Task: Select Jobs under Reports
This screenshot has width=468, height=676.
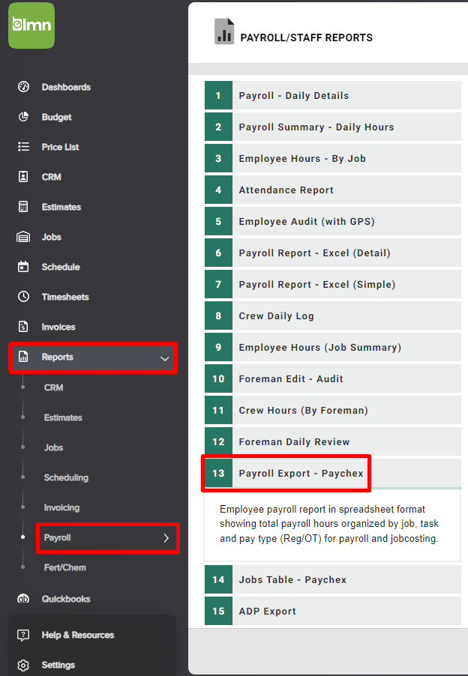Action: [53, 447]
